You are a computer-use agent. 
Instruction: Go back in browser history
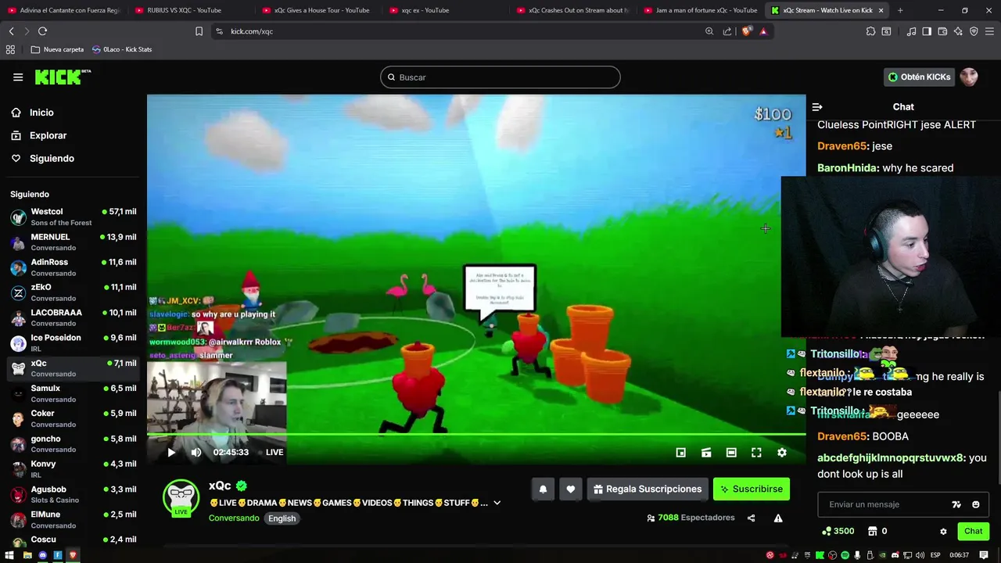point(11,31)
